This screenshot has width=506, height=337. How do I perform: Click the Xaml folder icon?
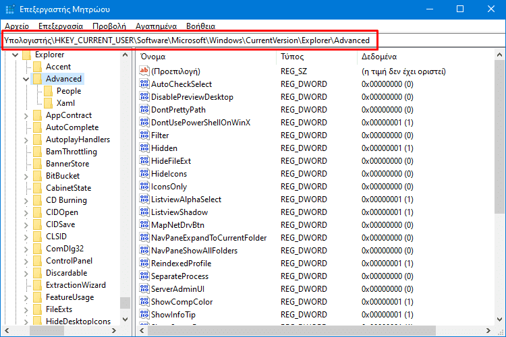click(48, 103)
